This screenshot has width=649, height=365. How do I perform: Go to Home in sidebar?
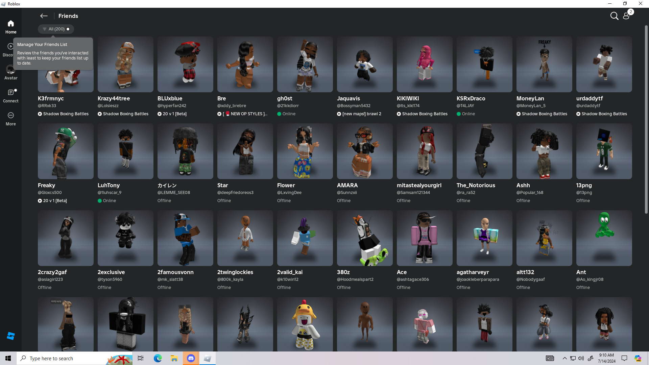pos(11,27)
